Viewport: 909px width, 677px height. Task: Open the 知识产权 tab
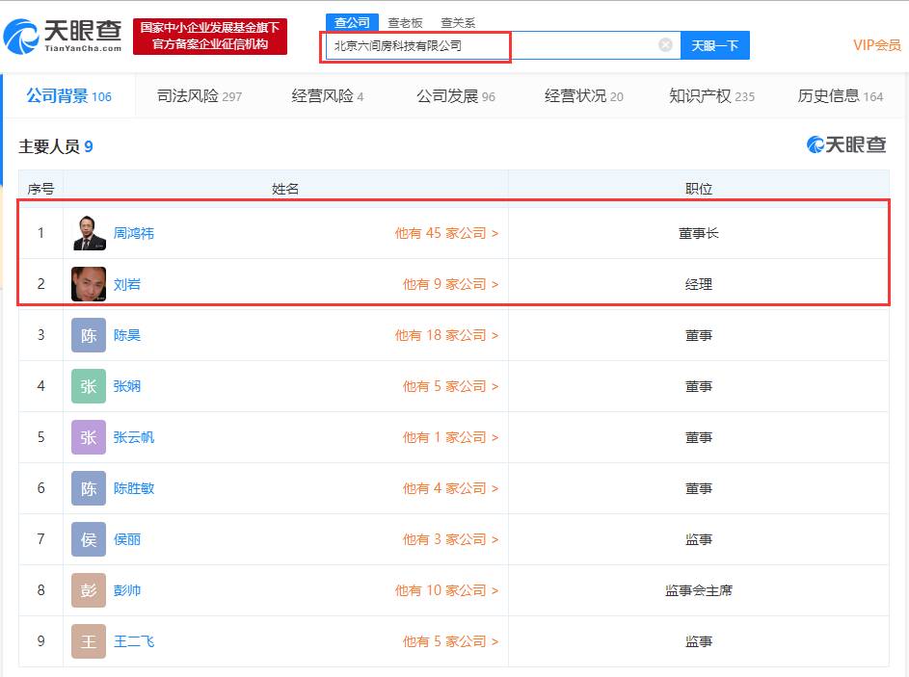[x=712, y=95]
